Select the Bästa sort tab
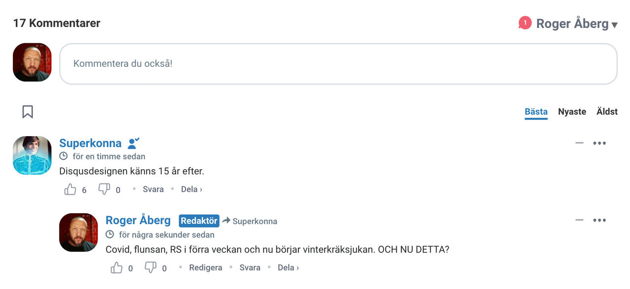This screenshot has height=289, width=630. point(536,112)
